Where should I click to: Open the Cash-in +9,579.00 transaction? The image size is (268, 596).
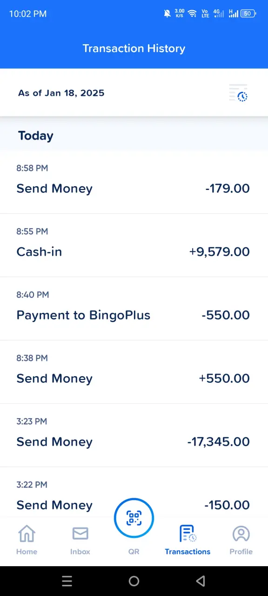point(134,245)
